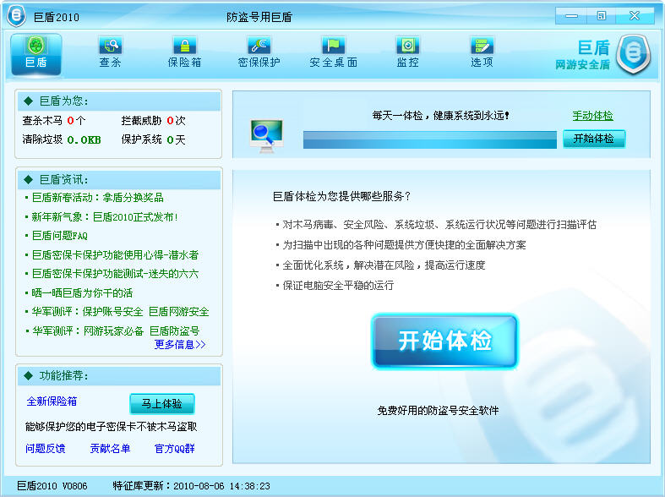665x497 pixels.
Task: Click the restore window button
Action: click(602, 16)
